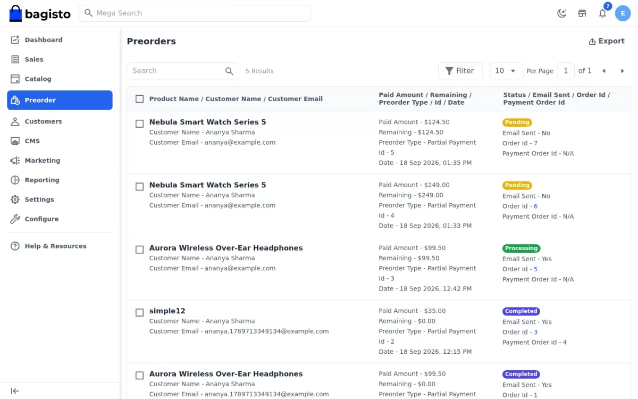Click 'Date - 18 Sep 2026, 12:15 PM'
Screen dimensions: 638x399
coord(425,352)
